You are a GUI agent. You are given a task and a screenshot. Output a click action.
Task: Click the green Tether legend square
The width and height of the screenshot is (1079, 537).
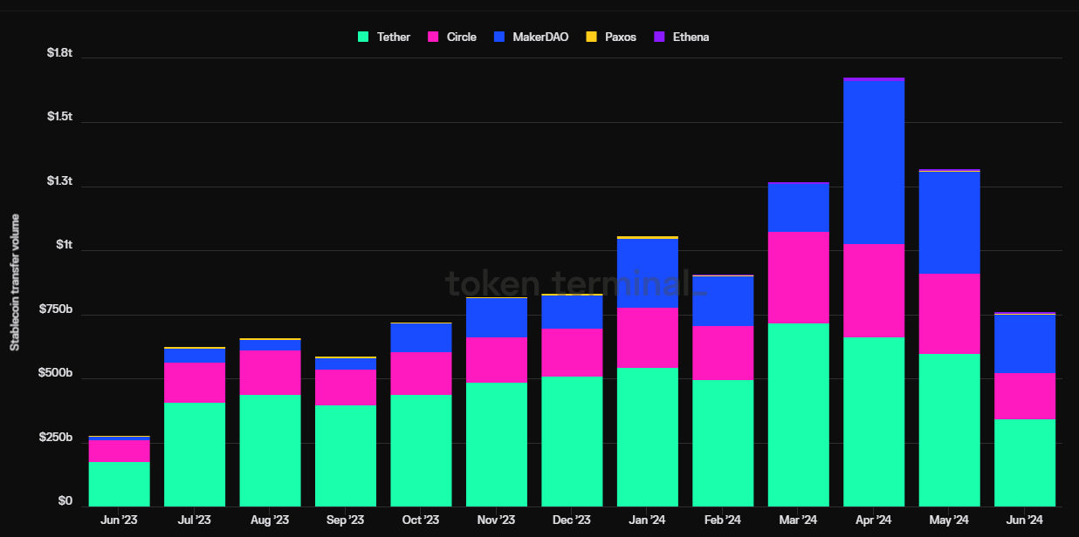(364, 37)
